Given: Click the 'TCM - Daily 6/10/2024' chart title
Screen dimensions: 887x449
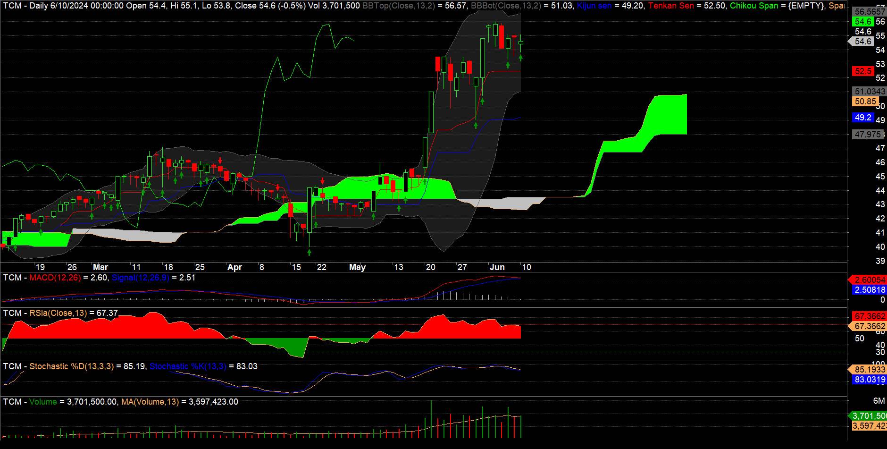Looking at the screenshot, I should pyautogui.click(x=63, y=6).
